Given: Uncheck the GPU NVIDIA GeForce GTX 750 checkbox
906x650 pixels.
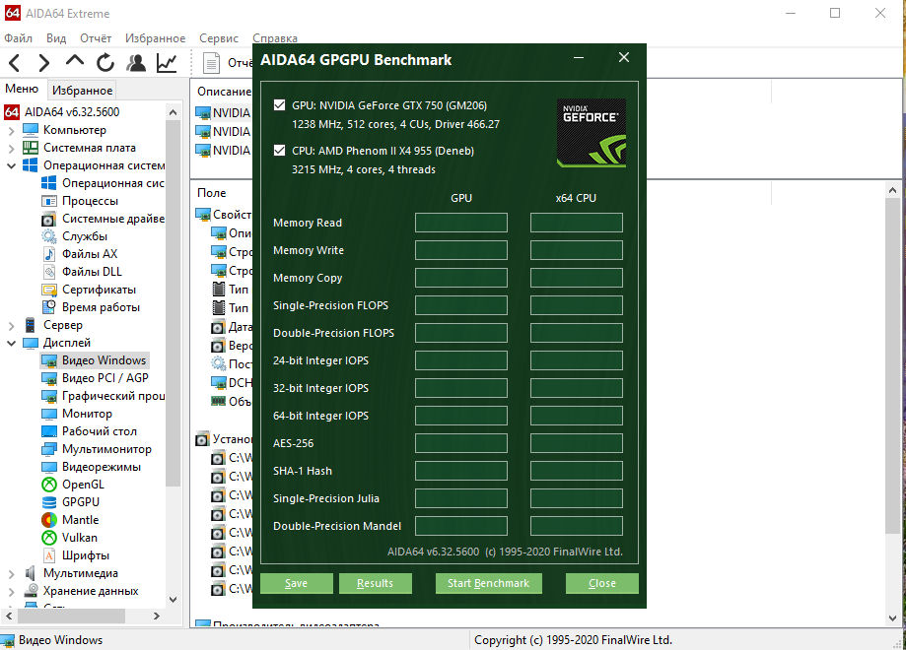Looking at the screenshot, I should pos(279,105).
